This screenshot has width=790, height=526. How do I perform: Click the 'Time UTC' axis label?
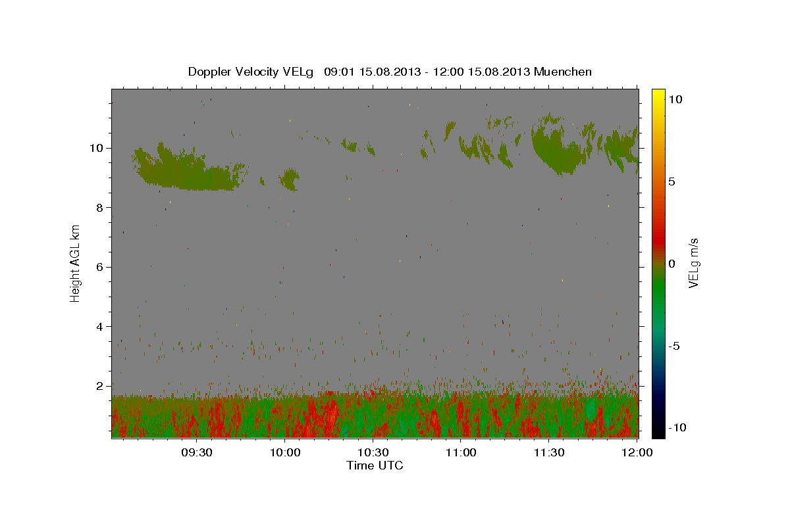(x=375, y=466)
